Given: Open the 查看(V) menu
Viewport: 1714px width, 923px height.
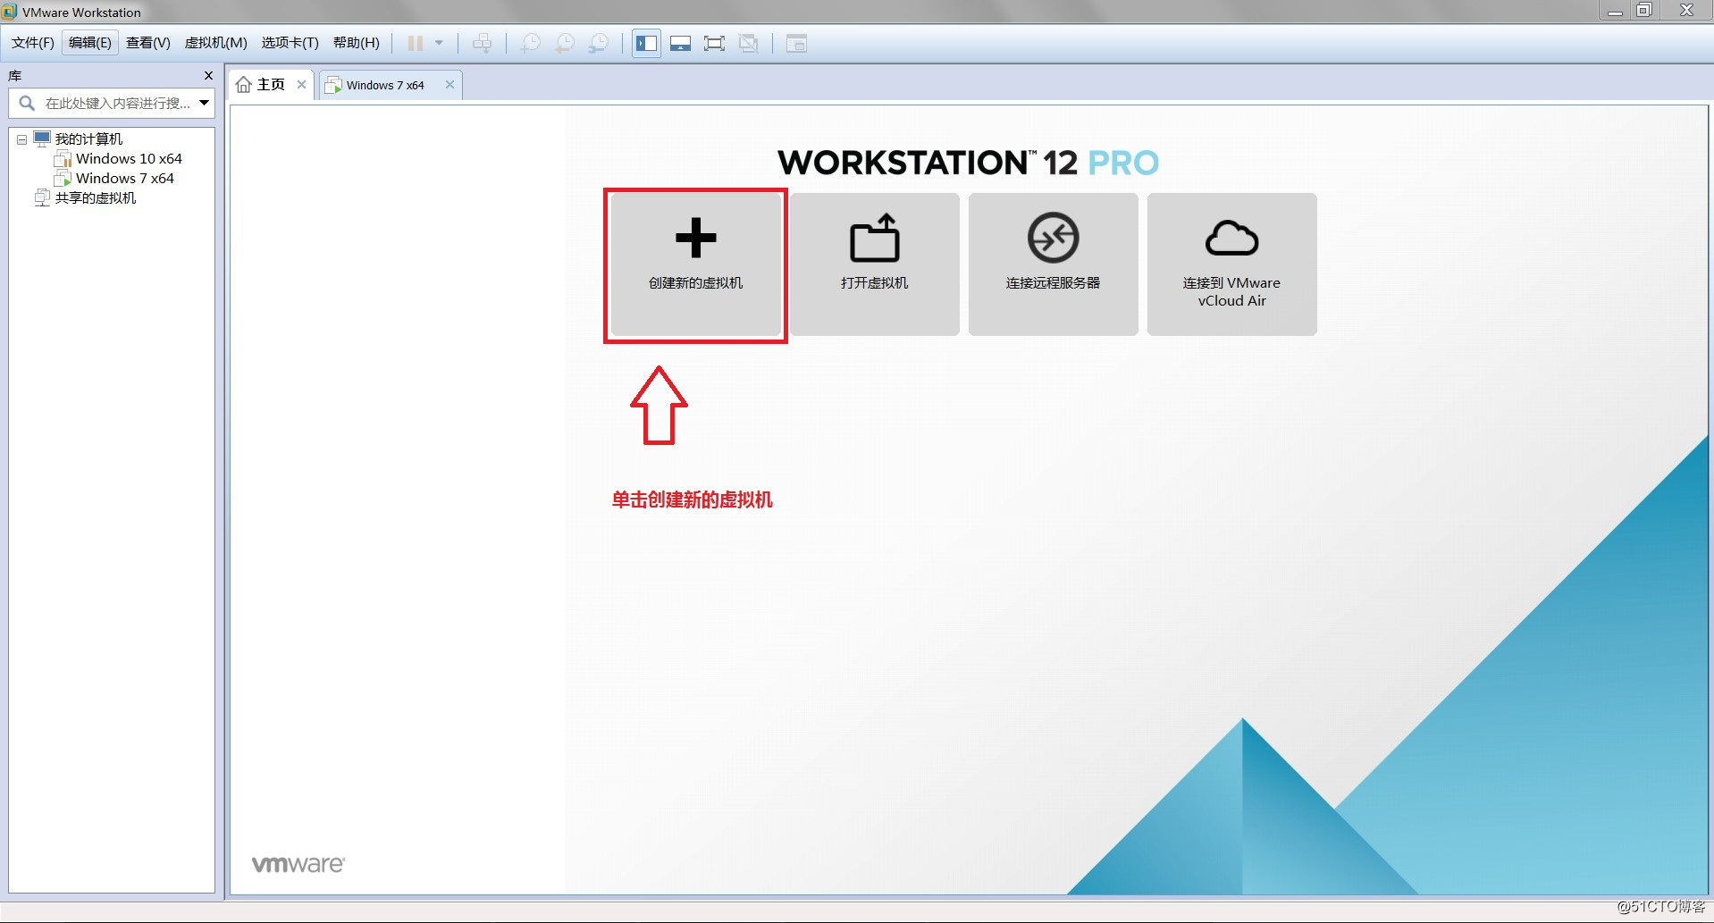Looking at the screenshot, I should 148,43.
